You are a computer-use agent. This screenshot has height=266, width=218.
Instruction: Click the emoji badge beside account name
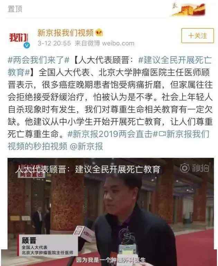click(99, 32)
